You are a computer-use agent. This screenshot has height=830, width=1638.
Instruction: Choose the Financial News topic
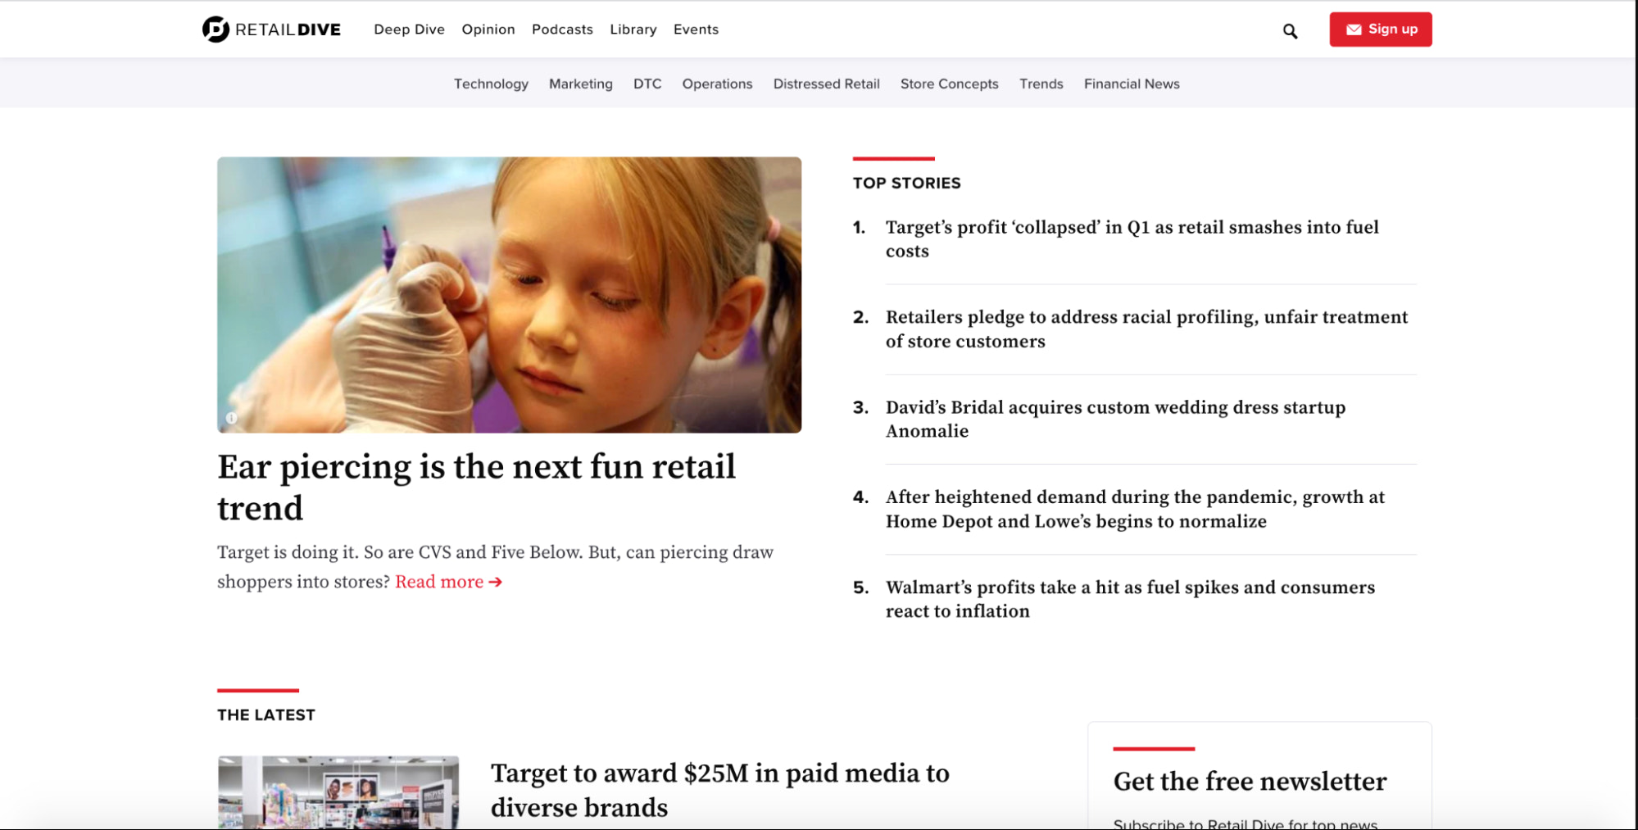[1131, 84]
